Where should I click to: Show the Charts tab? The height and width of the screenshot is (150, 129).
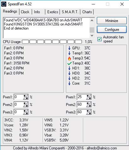coord(87,12)
